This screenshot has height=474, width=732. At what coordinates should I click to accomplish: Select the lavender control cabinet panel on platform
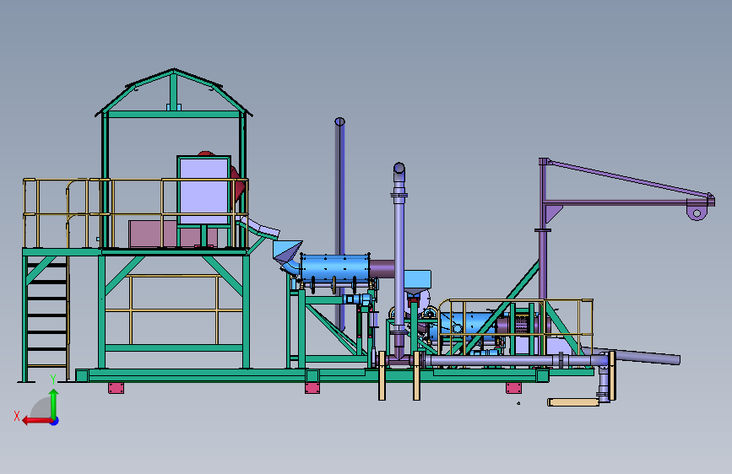204,191
